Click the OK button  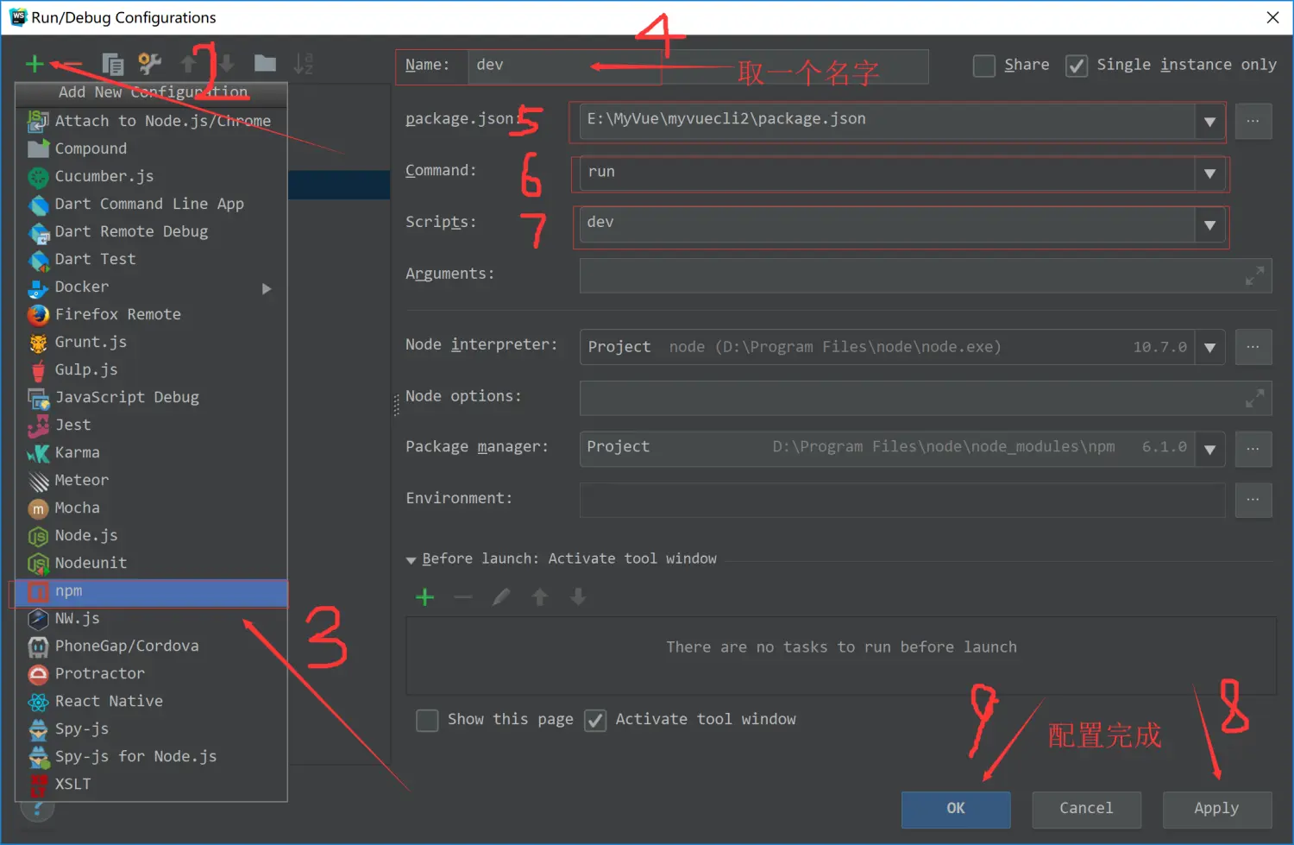pos(956,810)
